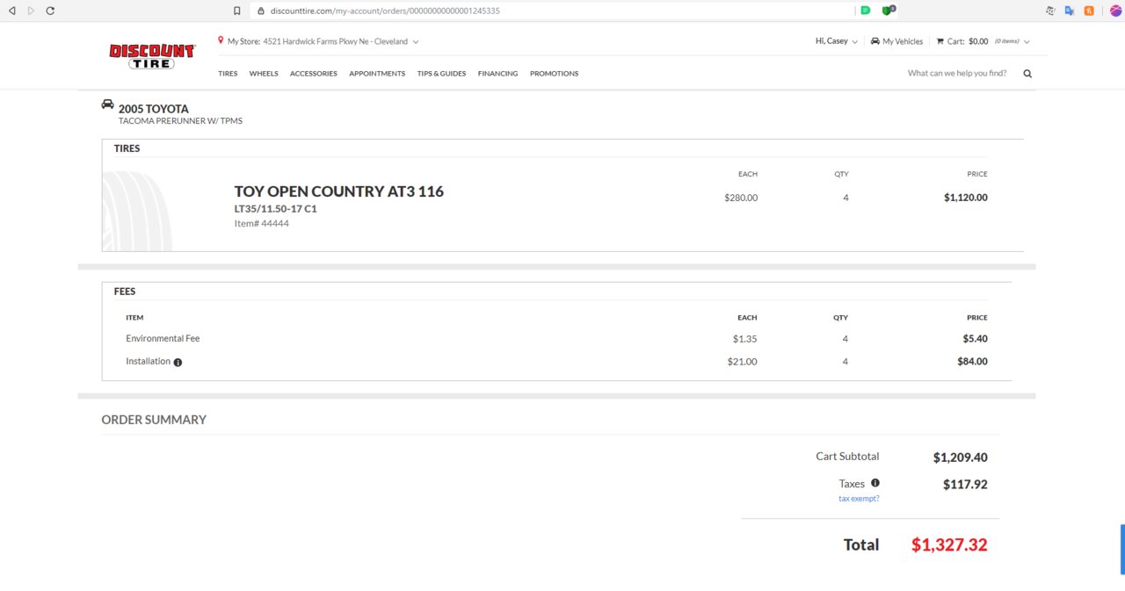Click the blue tab on the right page edge
Viewport: 1125px width, 591px height.
pos(1122,550)
